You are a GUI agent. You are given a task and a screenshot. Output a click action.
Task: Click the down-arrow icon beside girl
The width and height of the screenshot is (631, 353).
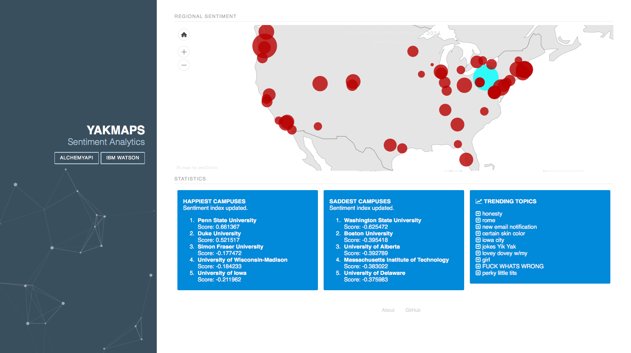pos(478,260)
